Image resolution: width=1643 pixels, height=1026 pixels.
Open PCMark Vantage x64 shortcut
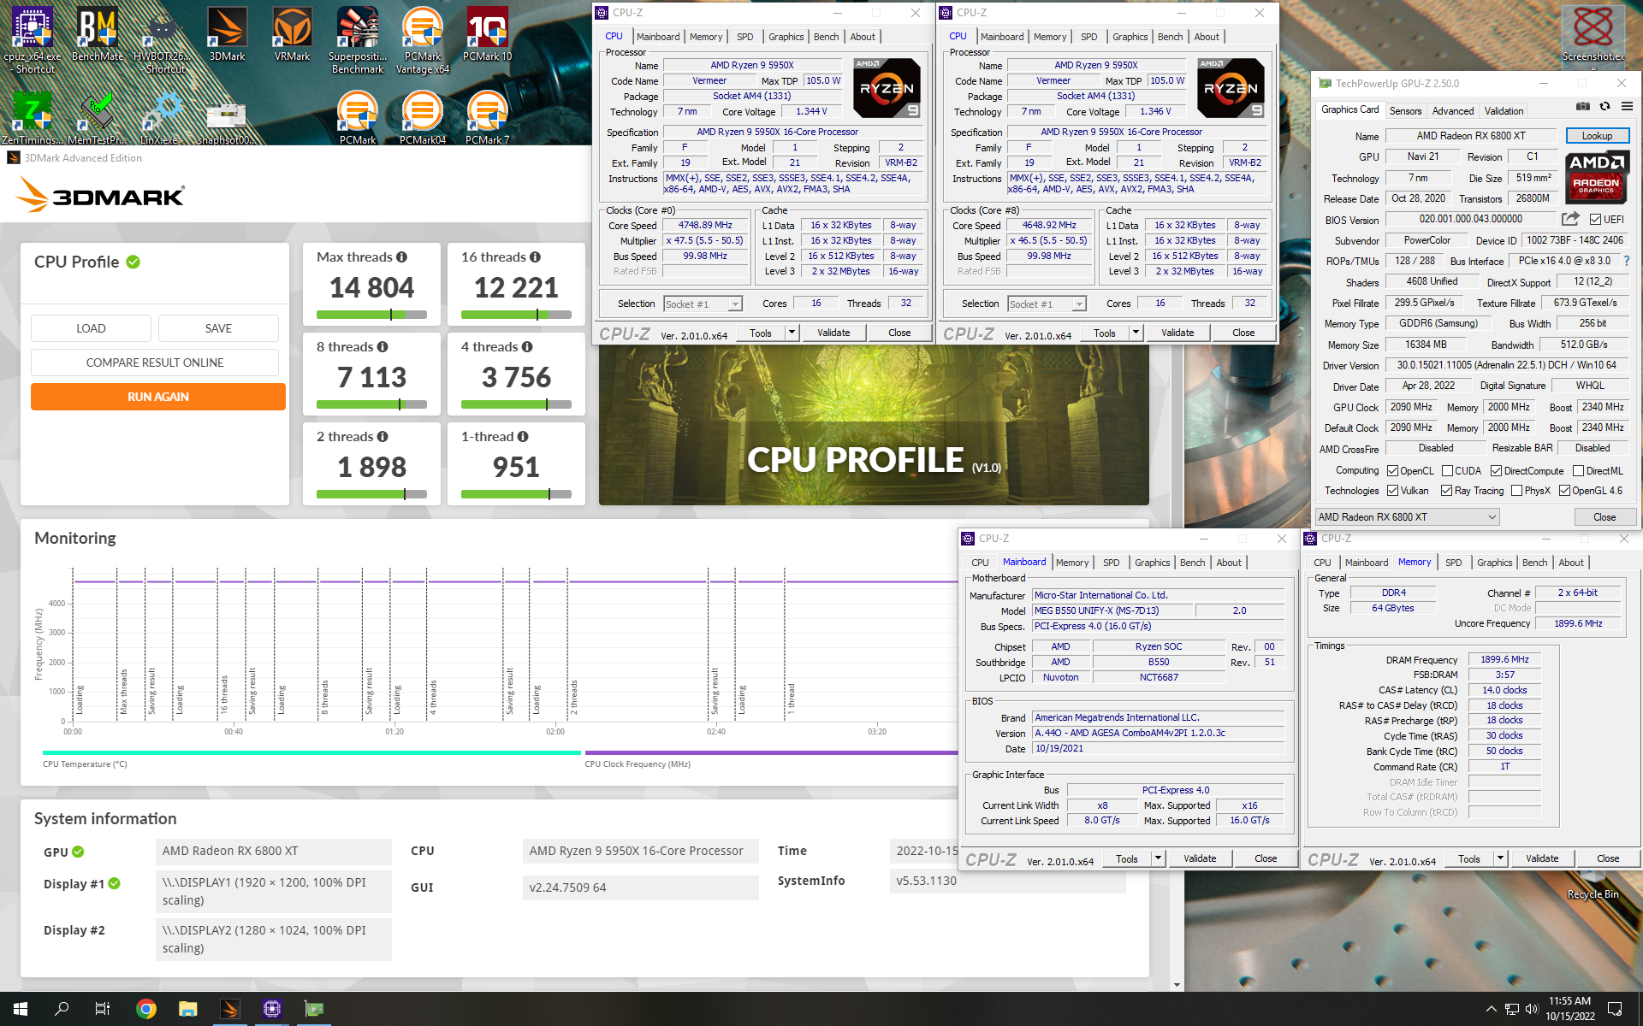coord(423,40)
